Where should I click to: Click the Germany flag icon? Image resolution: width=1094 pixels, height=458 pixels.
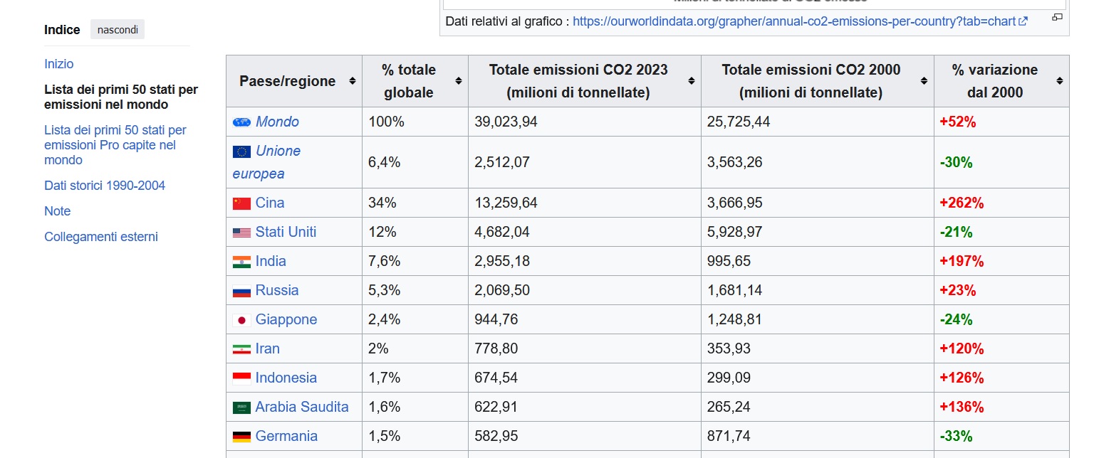(x=241, y=437)
